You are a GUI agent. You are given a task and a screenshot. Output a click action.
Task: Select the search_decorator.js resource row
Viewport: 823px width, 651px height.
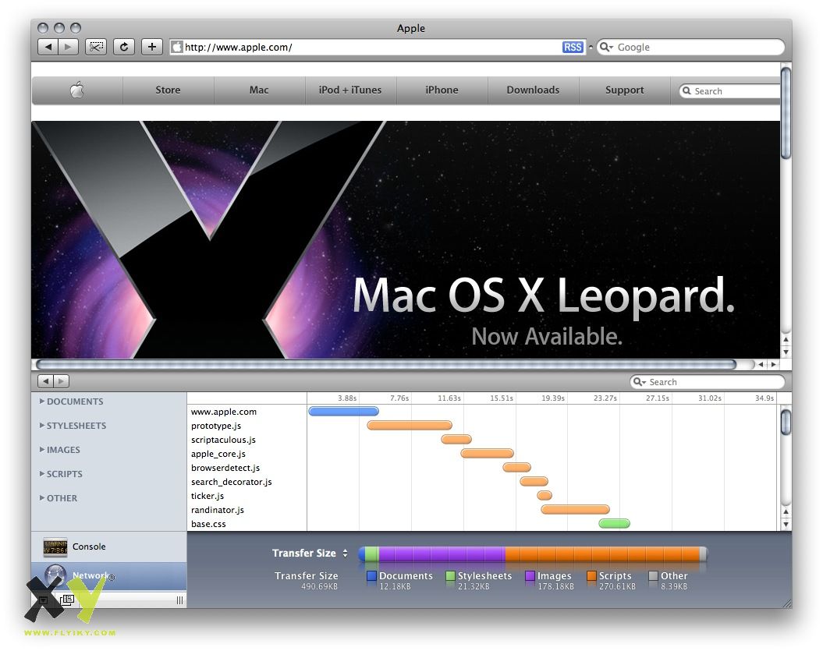(482, 482)
